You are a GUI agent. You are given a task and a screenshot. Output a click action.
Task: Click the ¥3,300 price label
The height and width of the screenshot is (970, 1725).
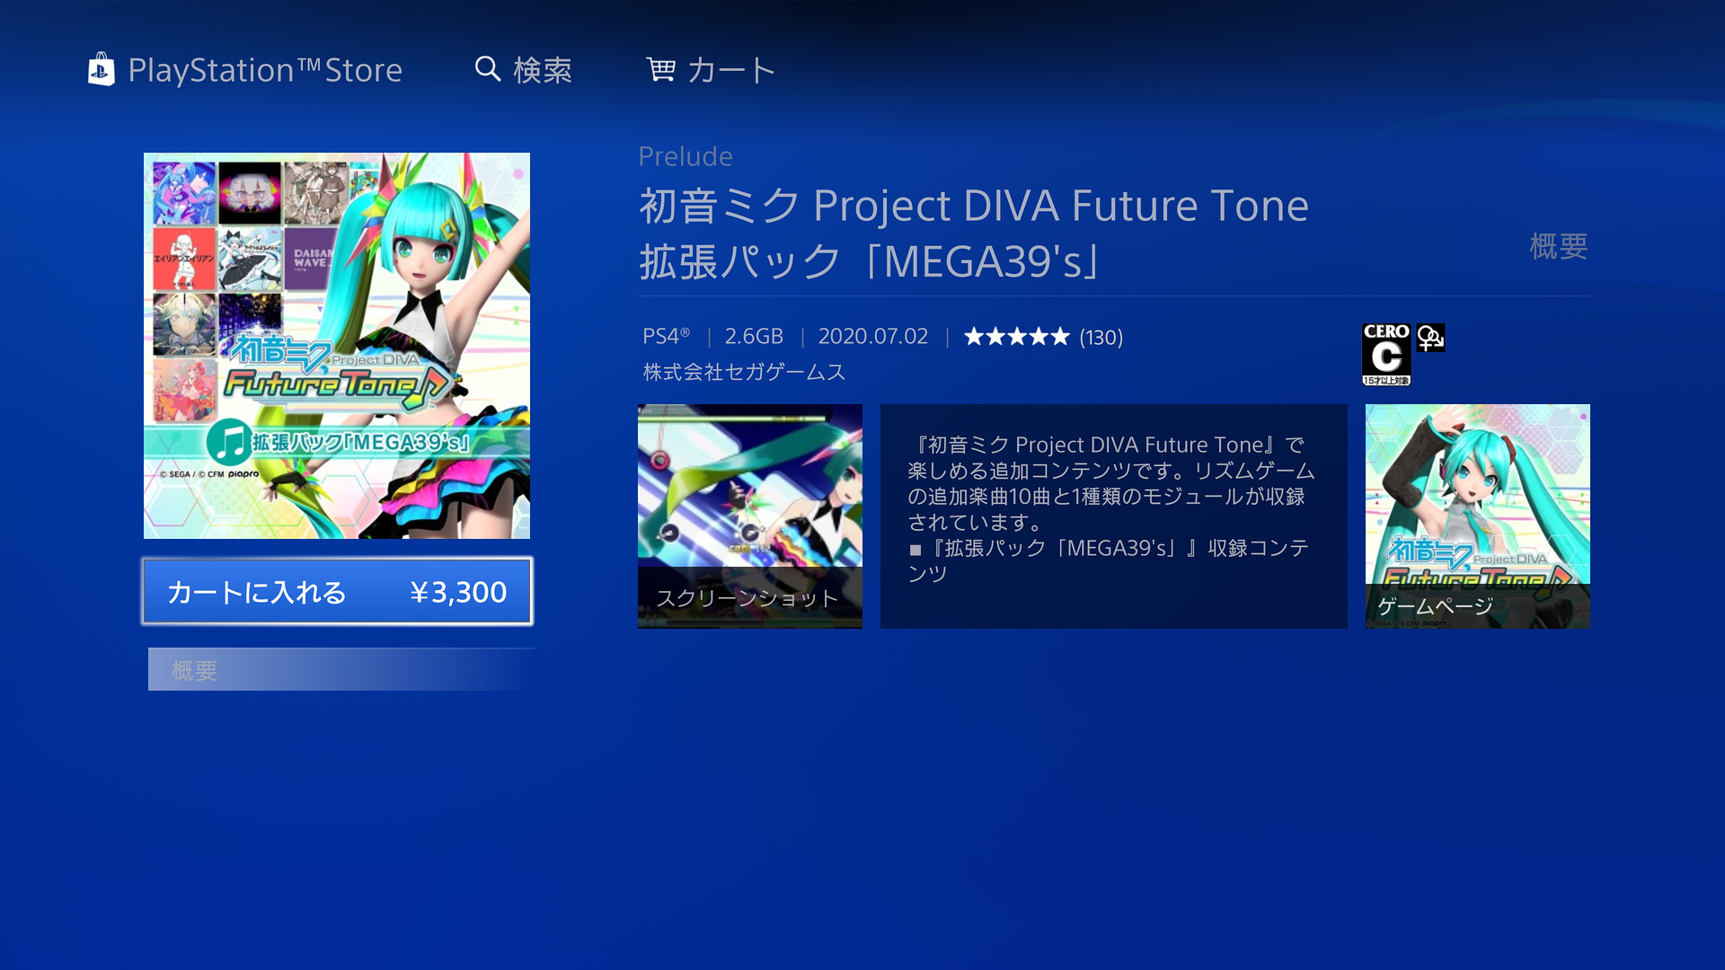click(x=458, y=592)
